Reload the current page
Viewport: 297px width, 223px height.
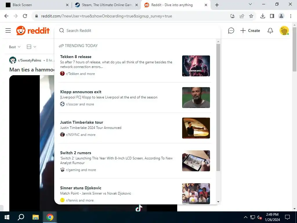25,16
